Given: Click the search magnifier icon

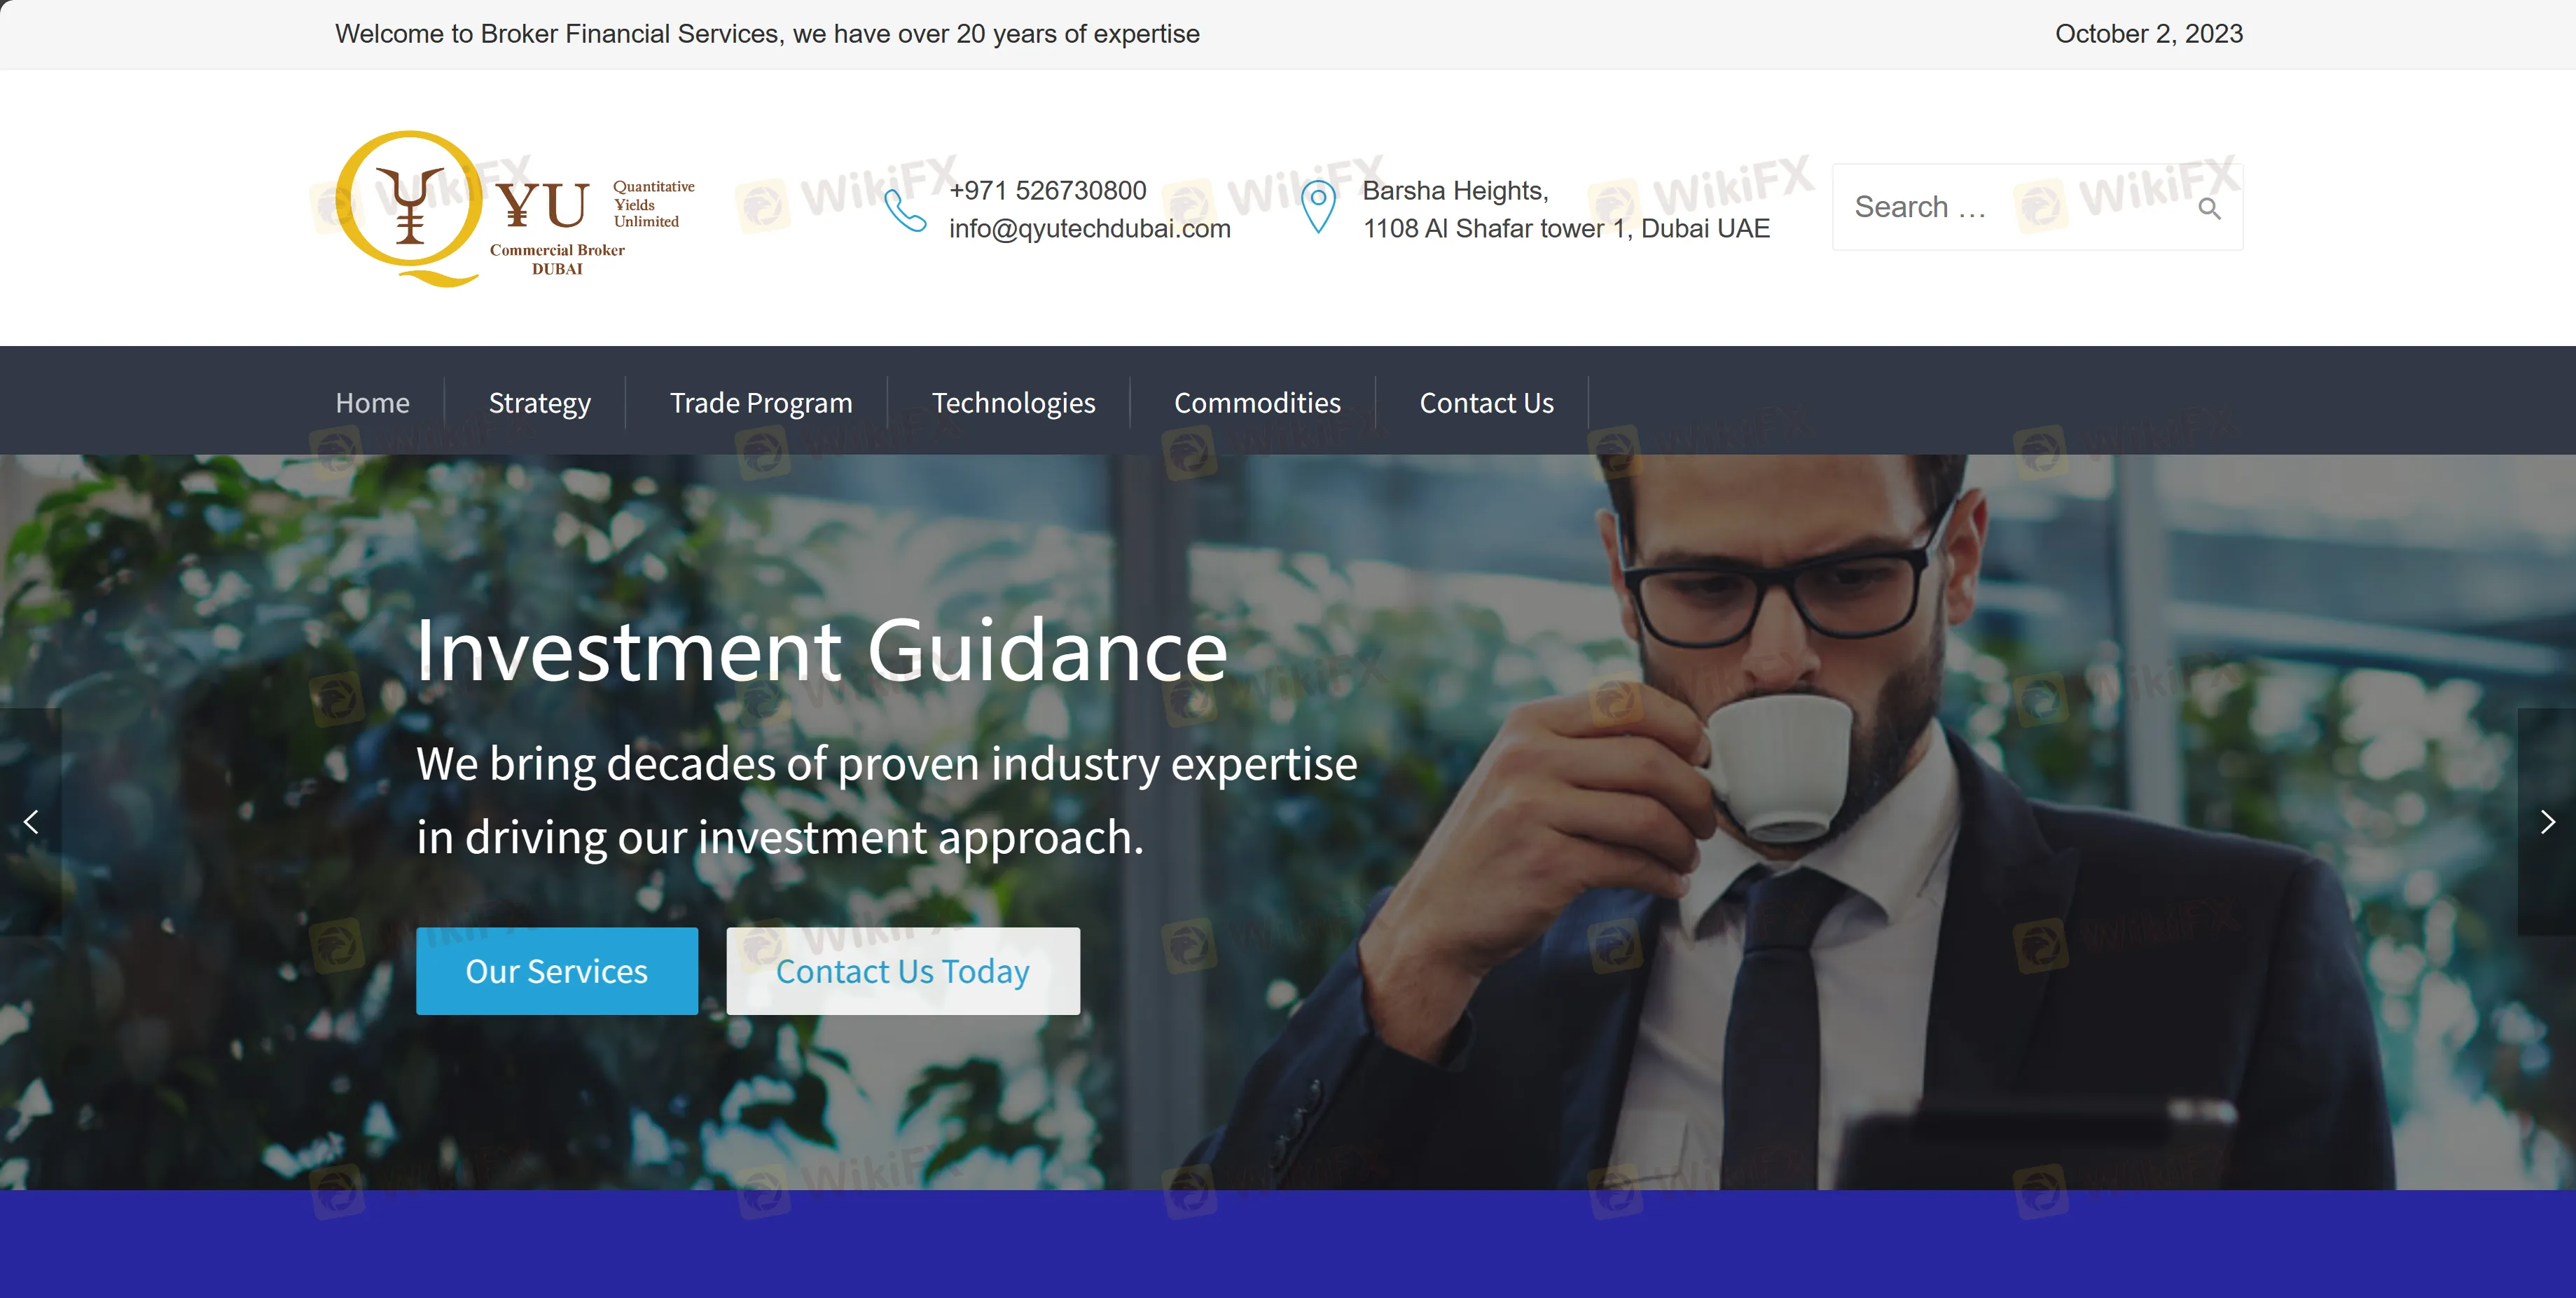Looking at the screenshot, I should (2209, 208).
